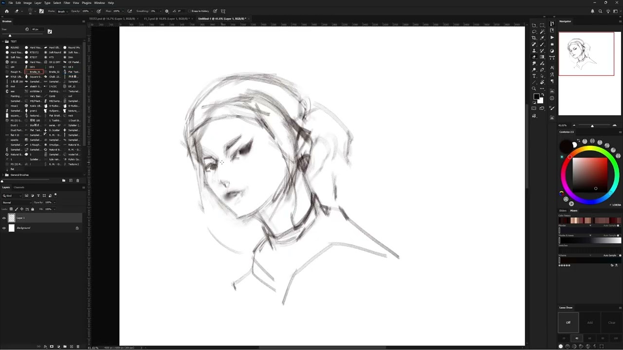623x350 pixels.
Task: Switch to Sliders tab in Coolorus
Action: point(563,210)
